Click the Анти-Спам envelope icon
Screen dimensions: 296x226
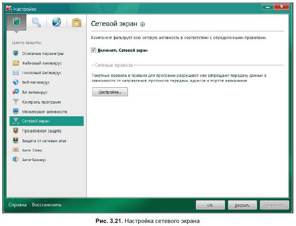[15, 150]
